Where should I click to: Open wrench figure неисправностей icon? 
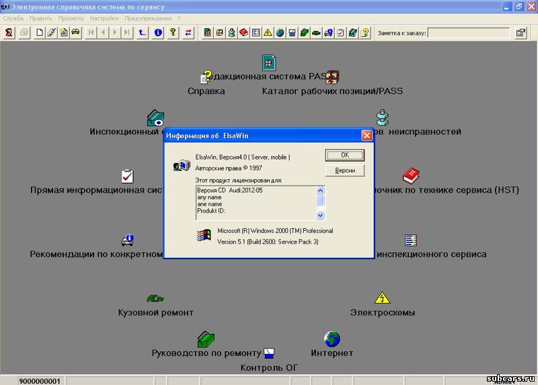coord(382,118)
